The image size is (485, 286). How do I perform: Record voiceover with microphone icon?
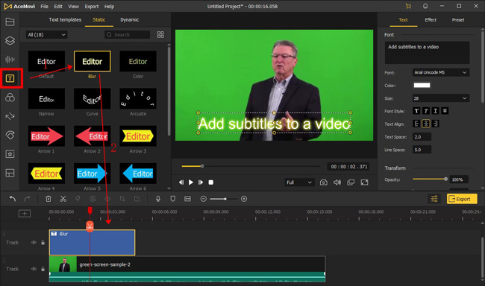[158, 199]
